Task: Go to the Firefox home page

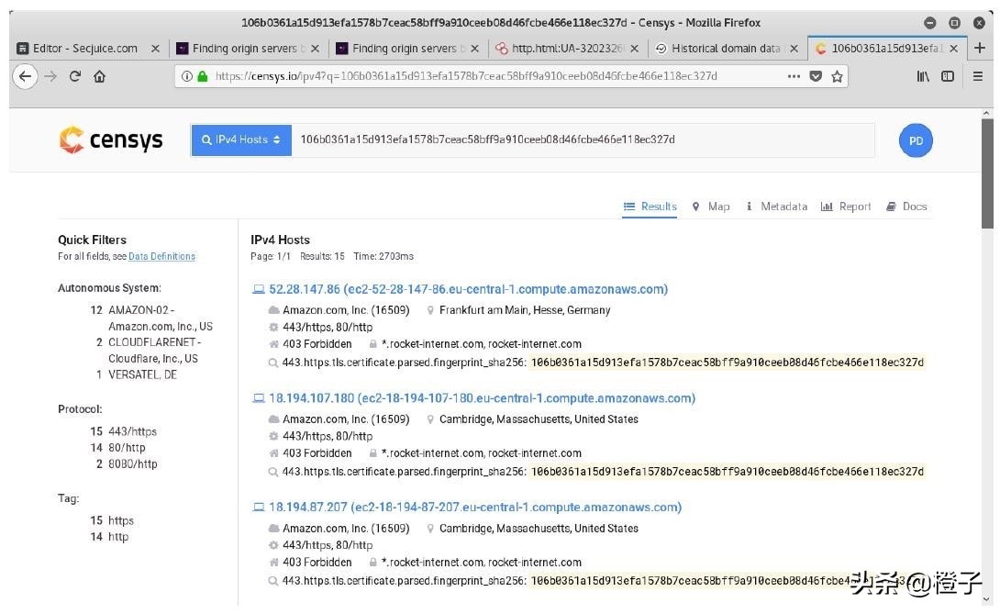Action: [x=100, y=77]
